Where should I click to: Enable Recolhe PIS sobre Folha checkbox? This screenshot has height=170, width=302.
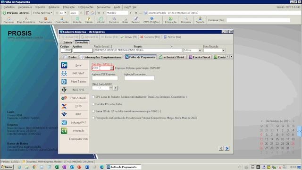(x=93, y=104)
